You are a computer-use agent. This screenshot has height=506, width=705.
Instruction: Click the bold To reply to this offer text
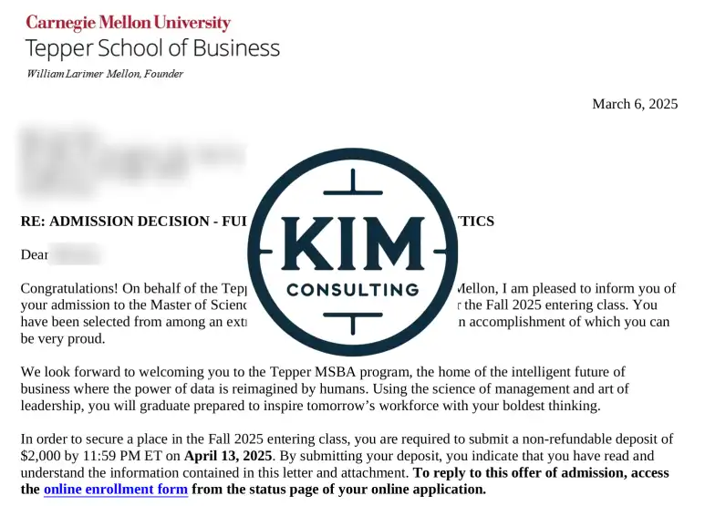click(x=540, y=473)
